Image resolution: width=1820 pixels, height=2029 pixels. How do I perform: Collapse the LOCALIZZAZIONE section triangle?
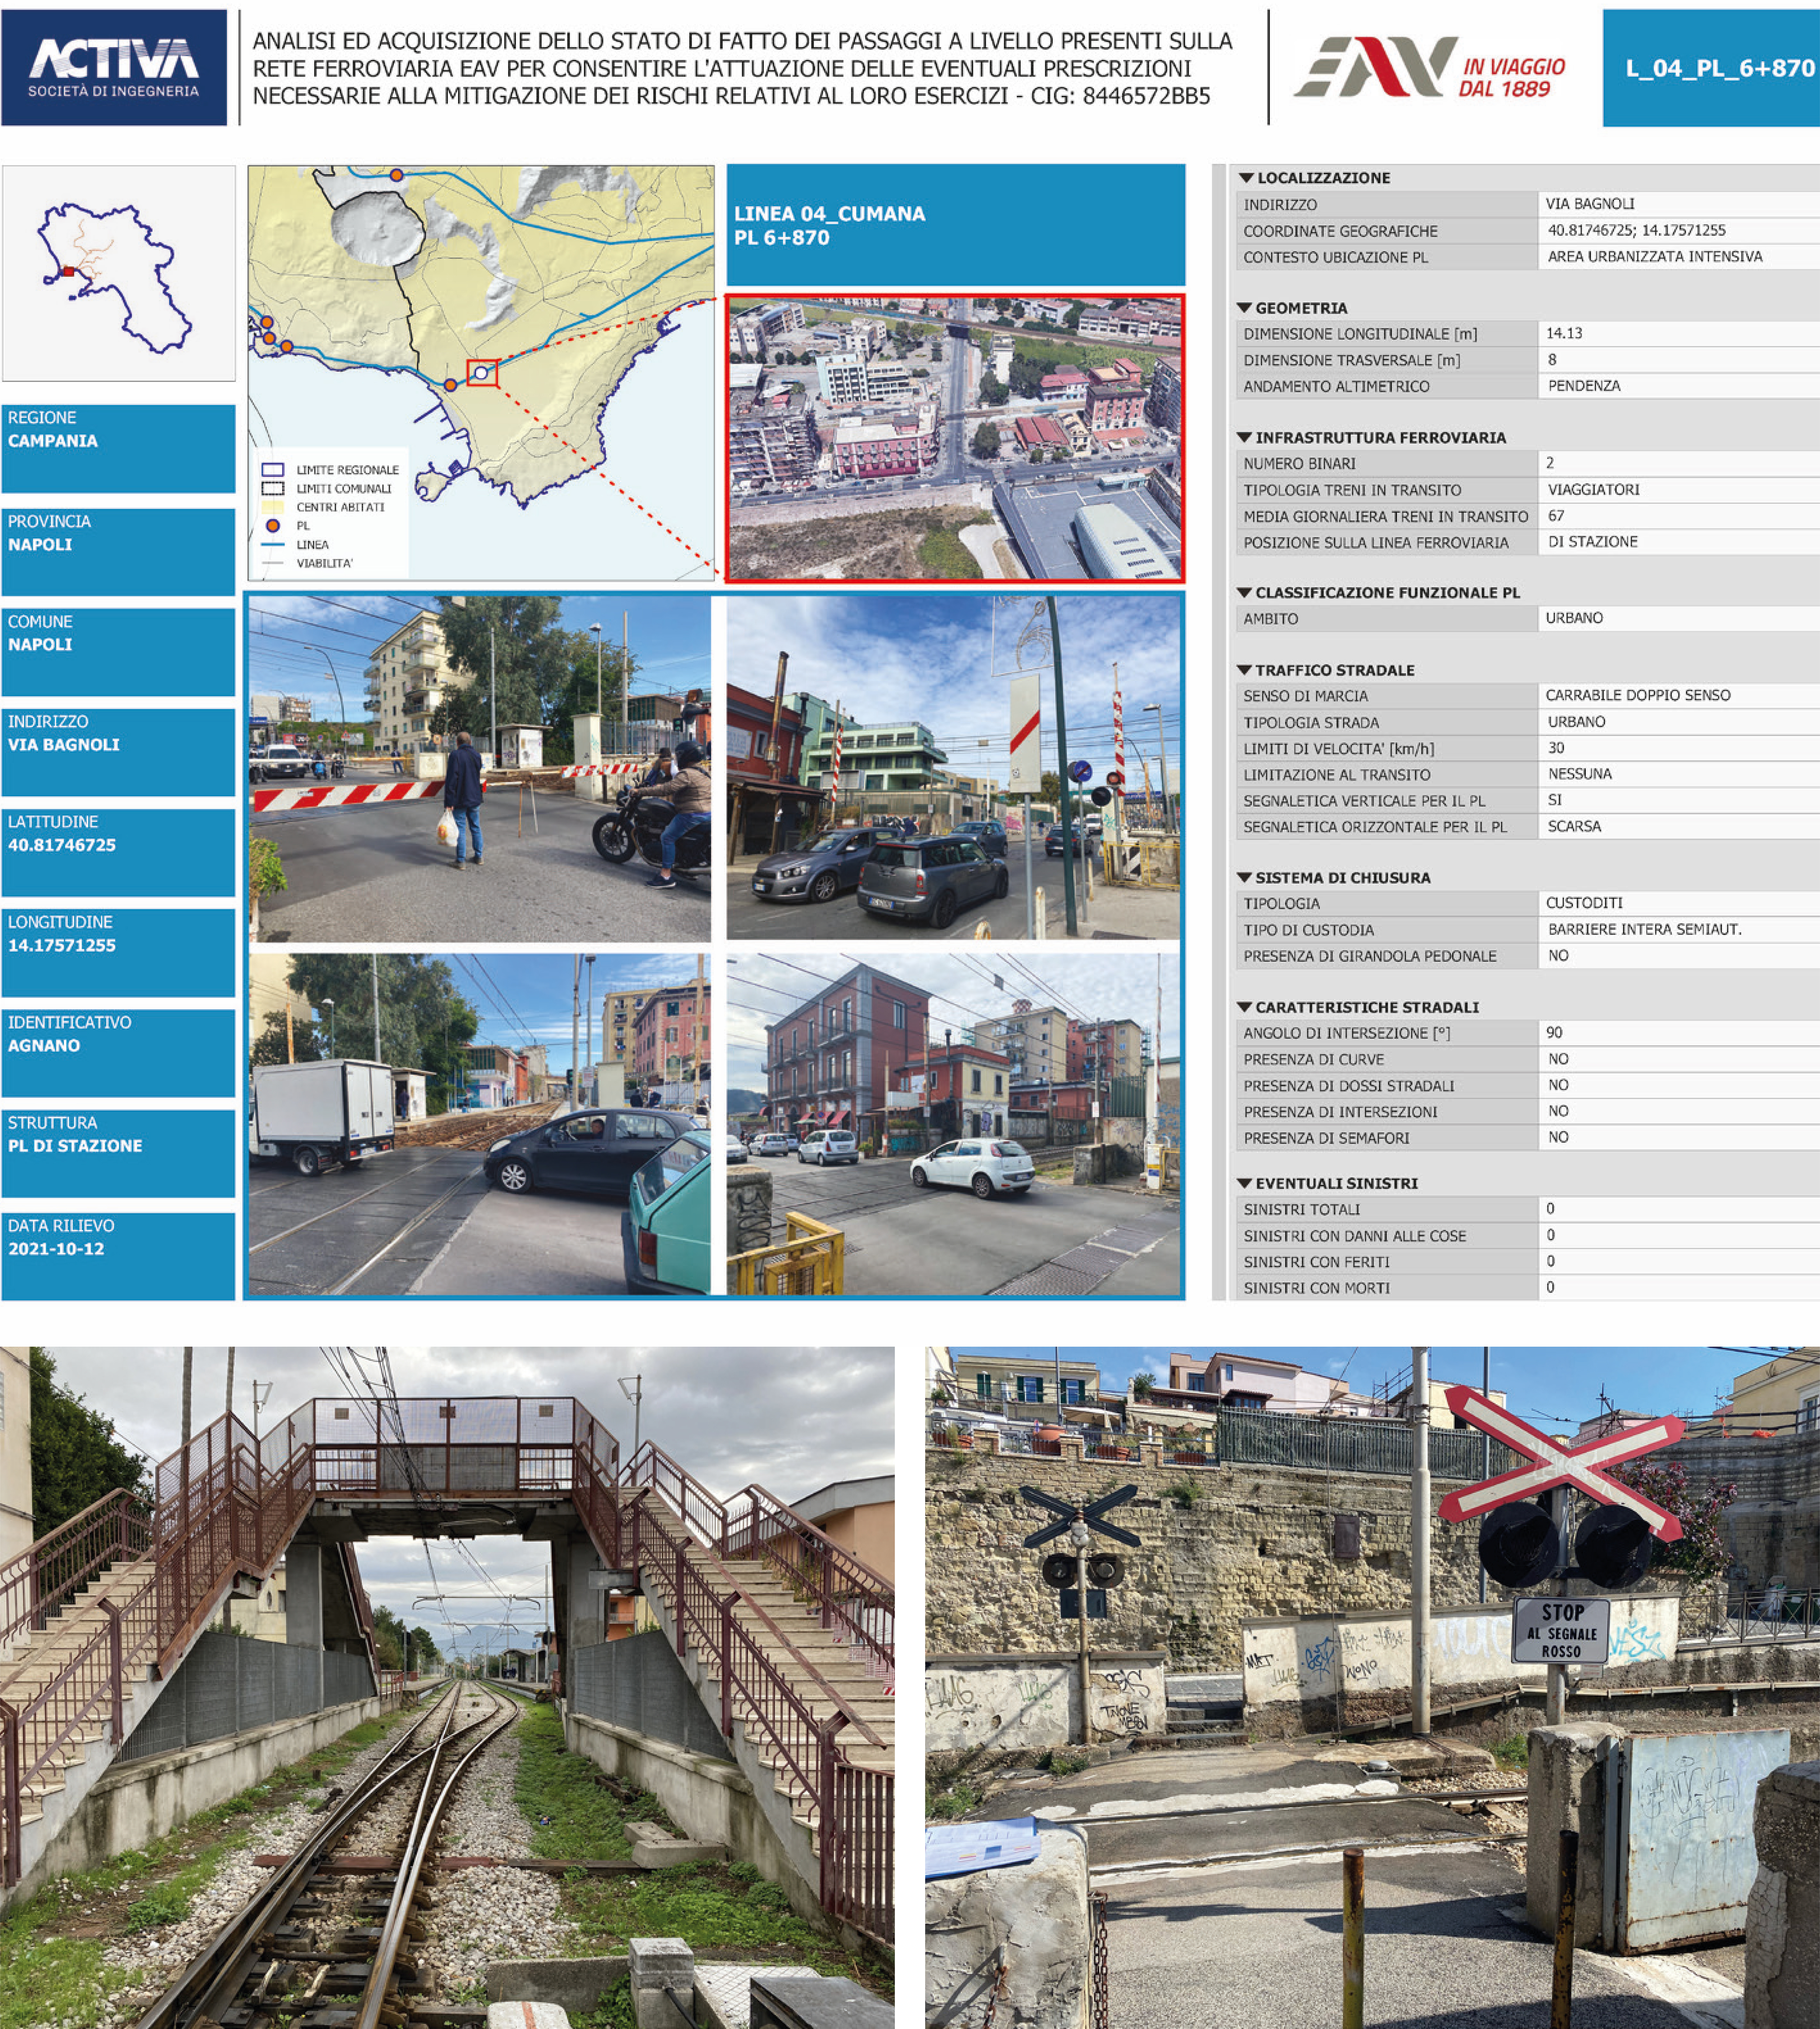coord(1246,178)
